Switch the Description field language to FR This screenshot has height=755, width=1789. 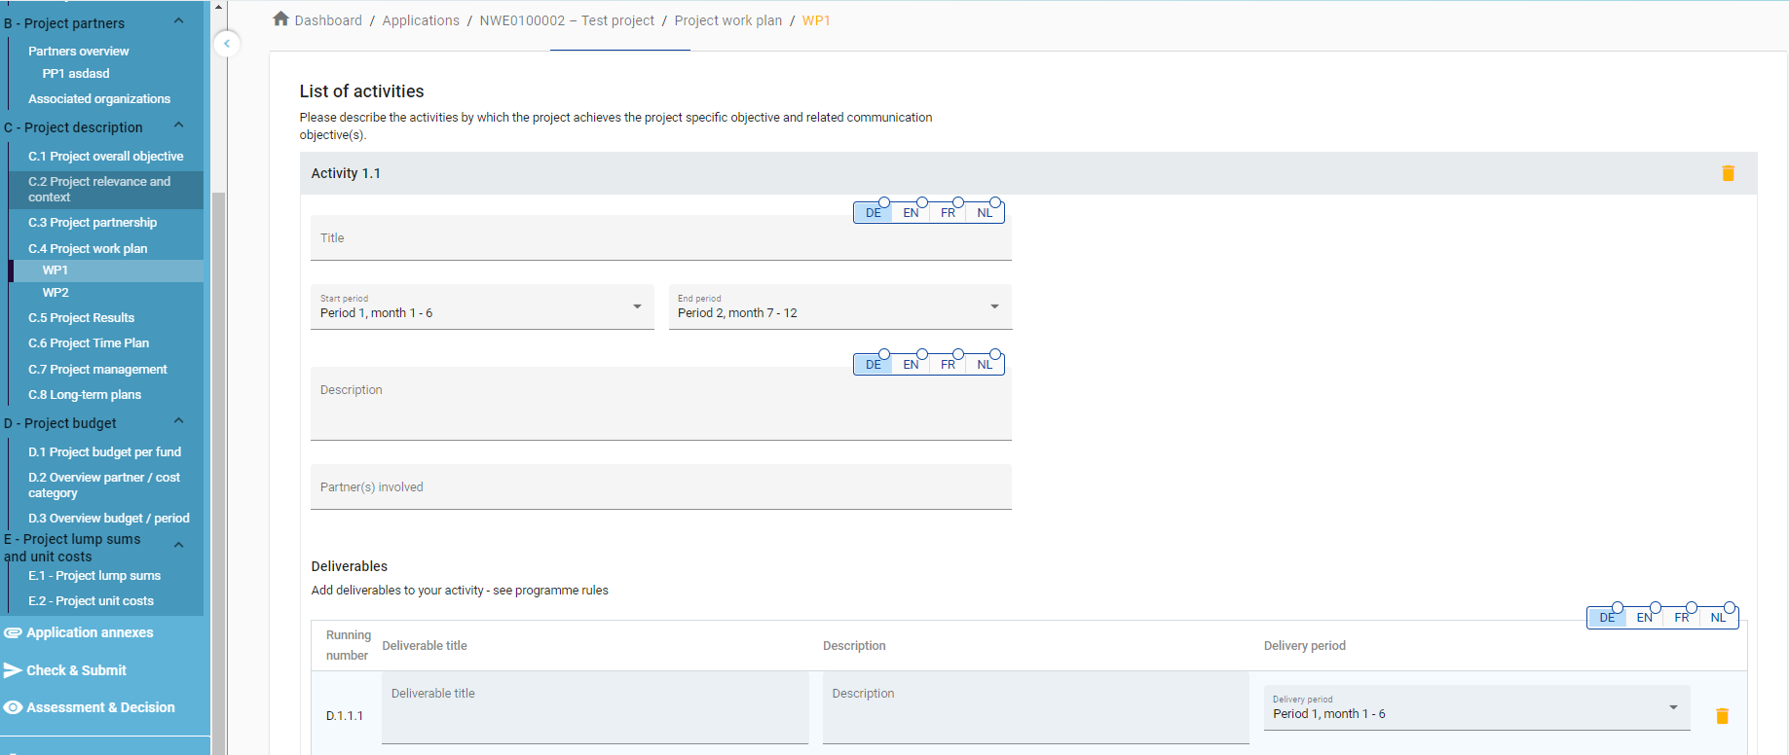click(948, 365)
